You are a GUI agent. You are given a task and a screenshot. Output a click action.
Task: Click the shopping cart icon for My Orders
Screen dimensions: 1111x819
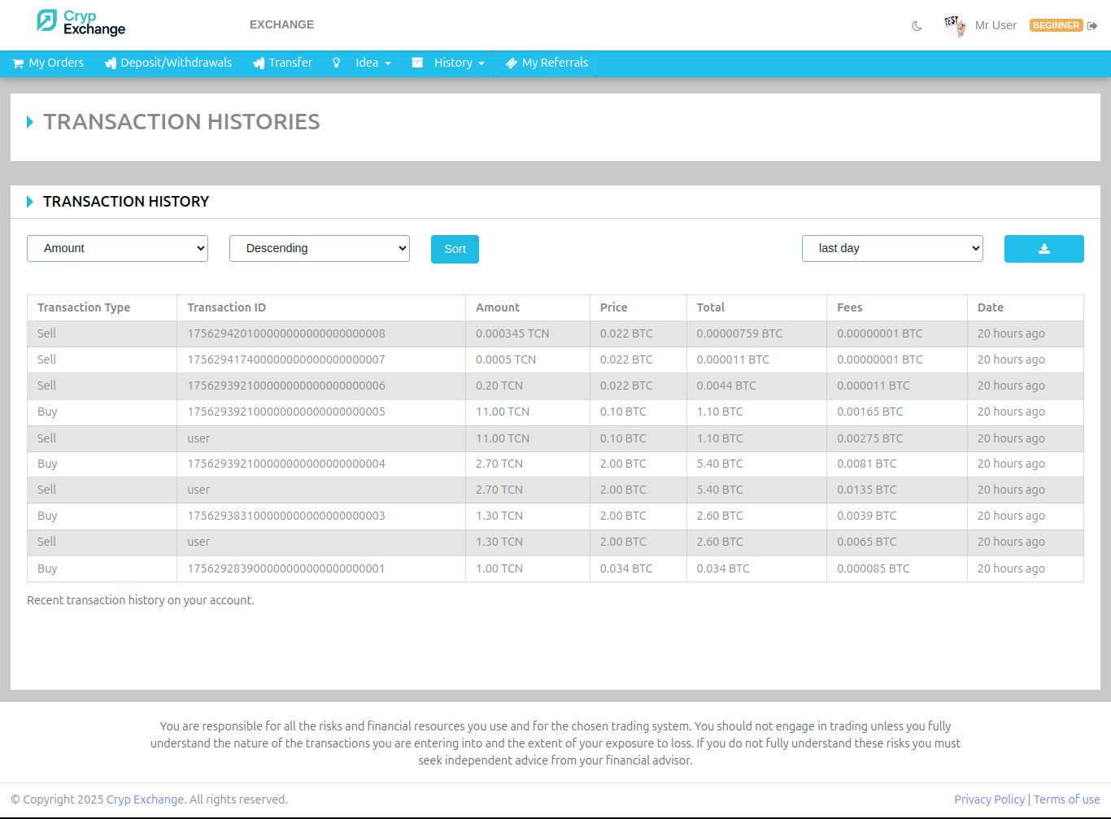pyautogui.click(x=18, y=63)
